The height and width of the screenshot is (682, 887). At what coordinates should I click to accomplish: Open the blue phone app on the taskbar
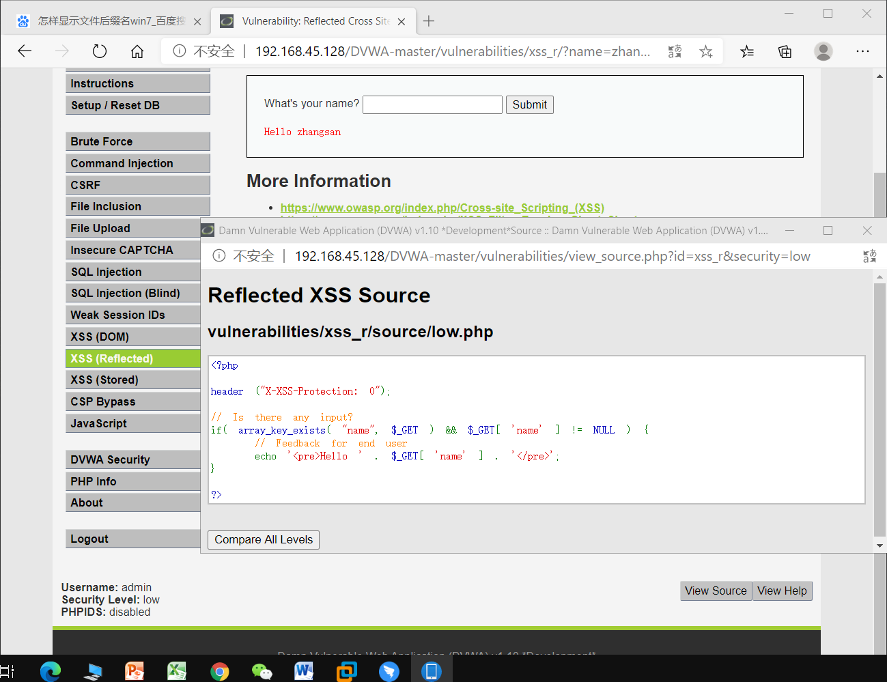[x=431, y=671]
